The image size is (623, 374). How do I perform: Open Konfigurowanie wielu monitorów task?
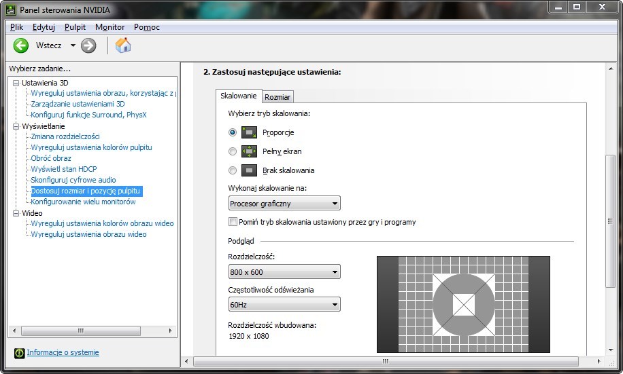[x=84, y=202]
